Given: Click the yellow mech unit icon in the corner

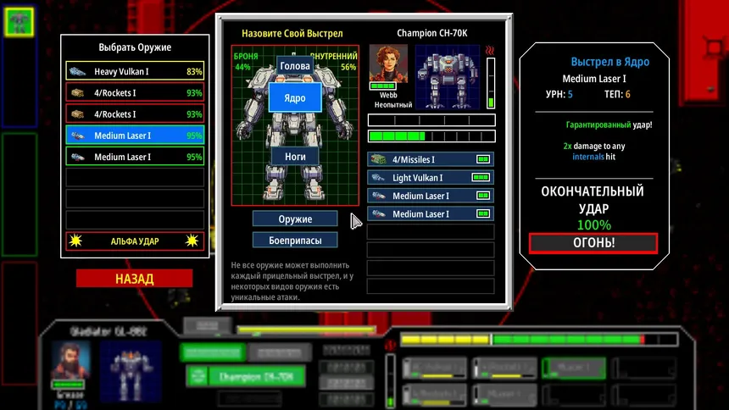Looking at the screenshot, I should pos(19,21).
